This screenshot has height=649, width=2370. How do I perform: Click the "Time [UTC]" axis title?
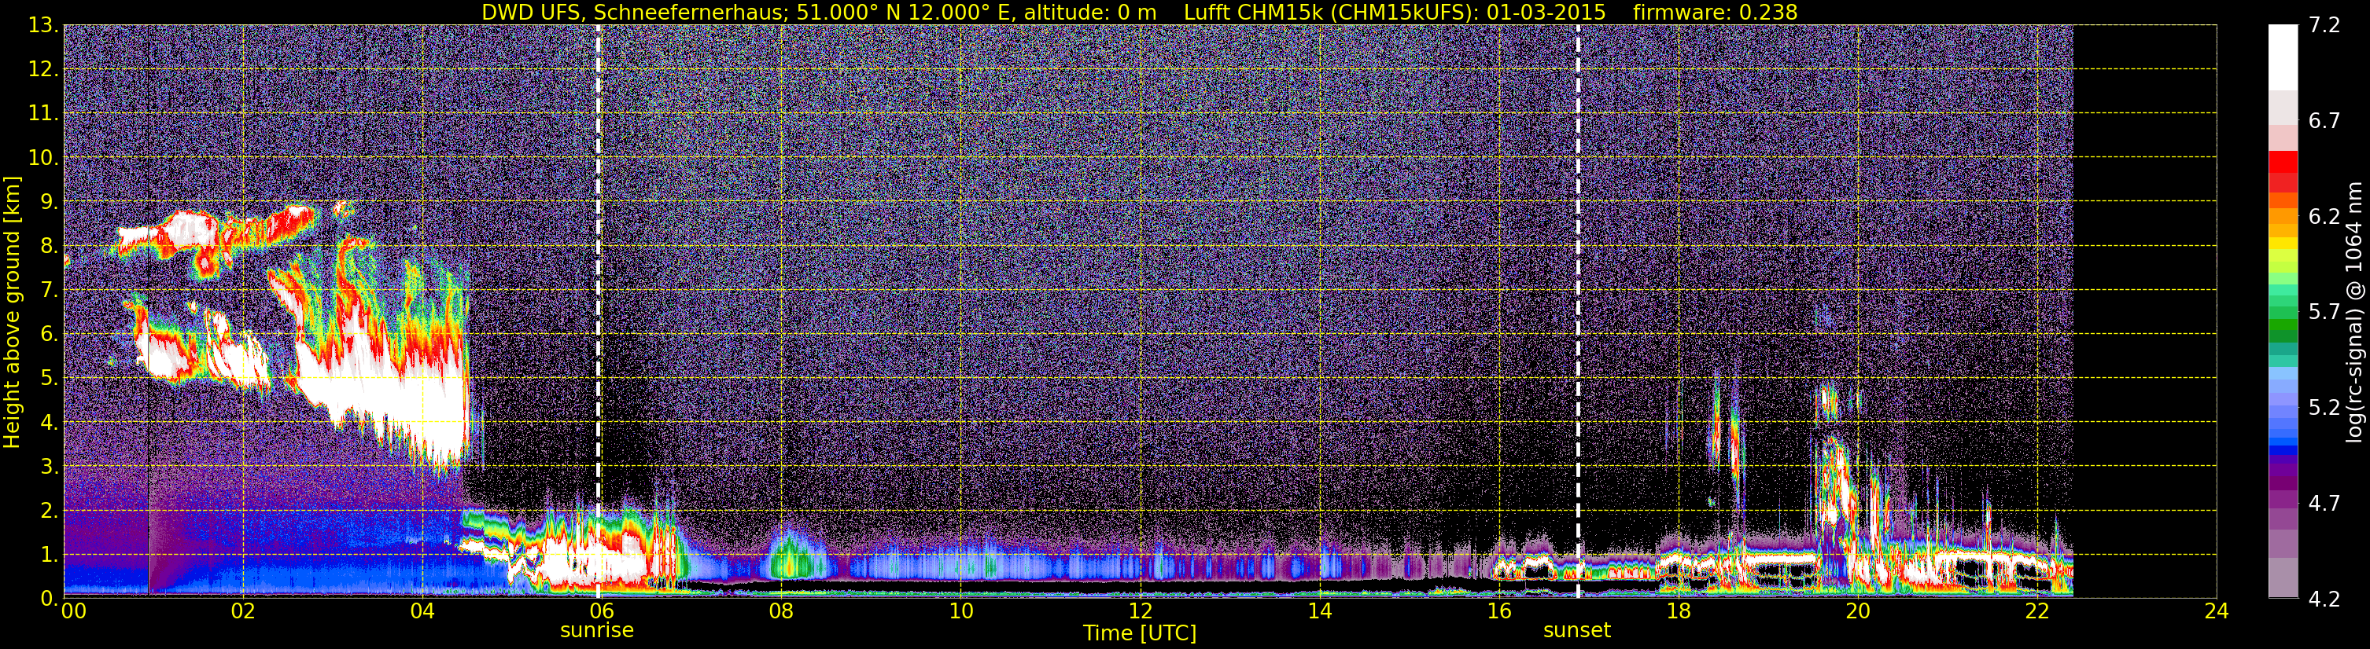[x=1140, y=633]
